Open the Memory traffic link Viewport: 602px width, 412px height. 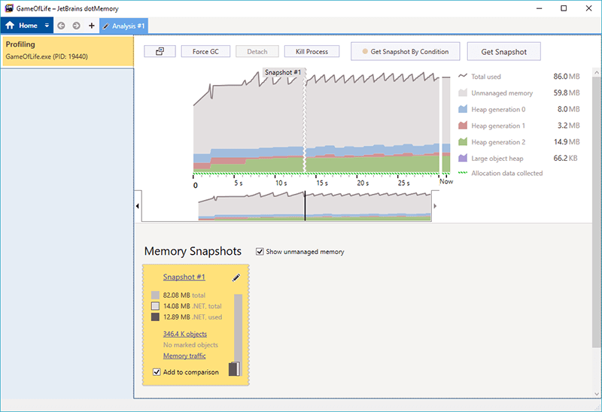(184, 356)
